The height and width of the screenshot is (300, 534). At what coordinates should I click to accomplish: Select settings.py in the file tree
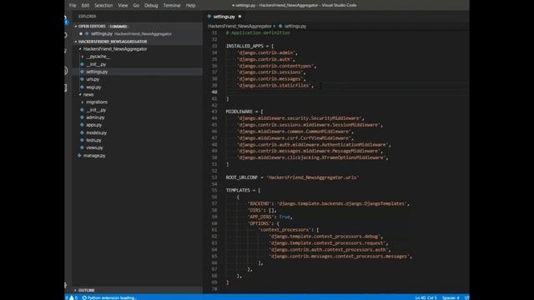(97, 72)
